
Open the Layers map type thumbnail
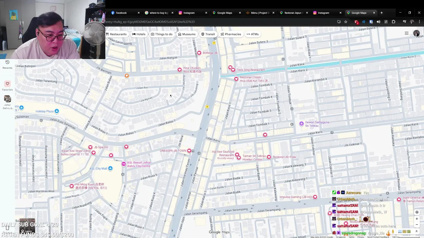click(26, 225)
